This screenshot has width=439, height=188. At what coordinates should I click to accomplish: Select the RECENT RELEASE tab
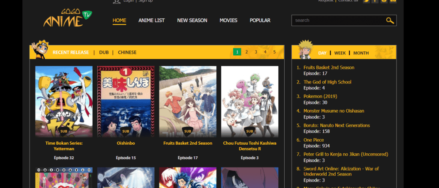(x=71, y=52)
